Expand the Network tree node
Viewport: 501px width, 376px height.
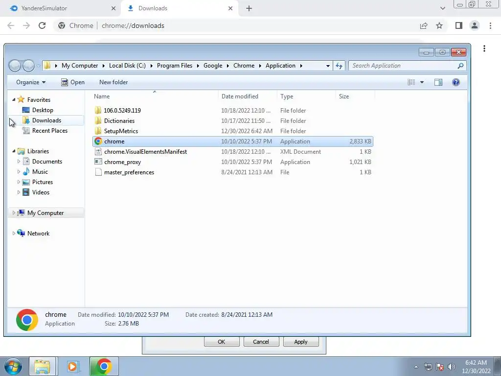coord(13,233)
